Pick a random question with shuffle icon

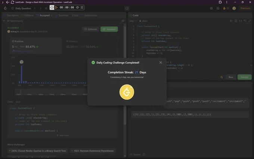[46, 8]
